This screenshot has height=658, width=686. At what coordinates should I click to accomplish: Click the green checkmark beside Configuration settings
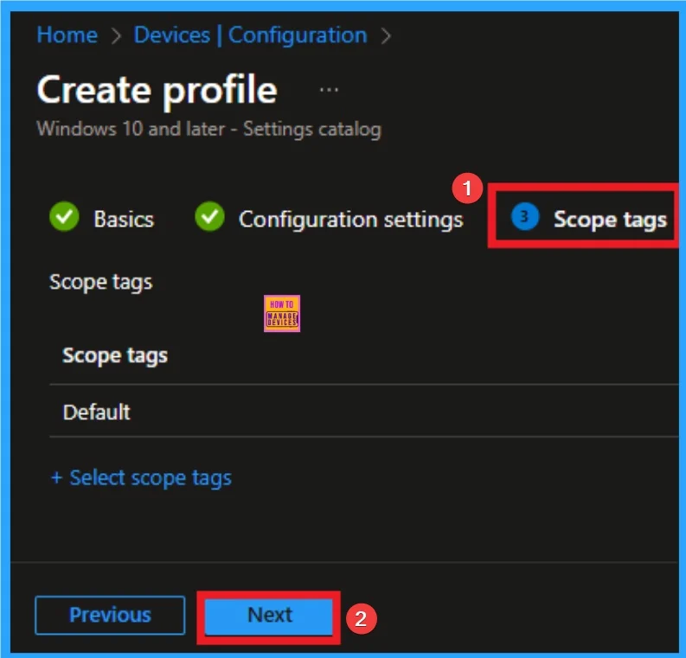[x=209, y=219]
